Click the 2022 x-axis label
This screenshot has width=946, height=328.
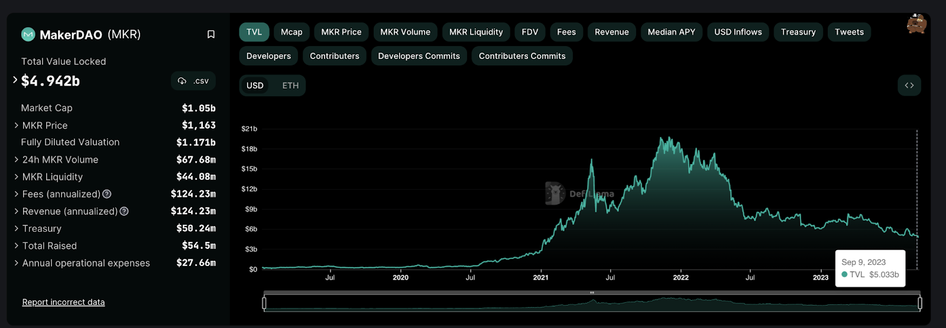(x=681, y=277)
